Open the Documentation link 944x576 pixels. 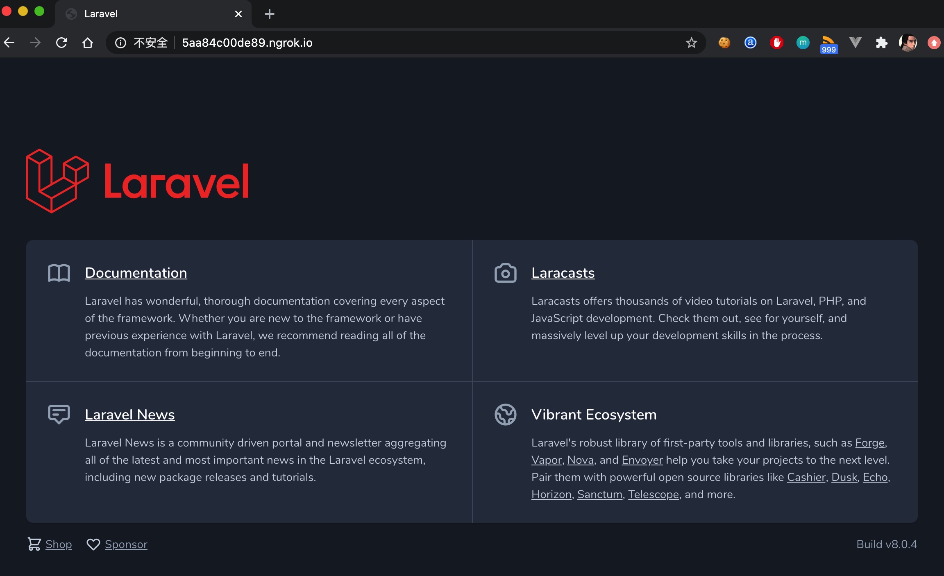[x=136, y=273]
